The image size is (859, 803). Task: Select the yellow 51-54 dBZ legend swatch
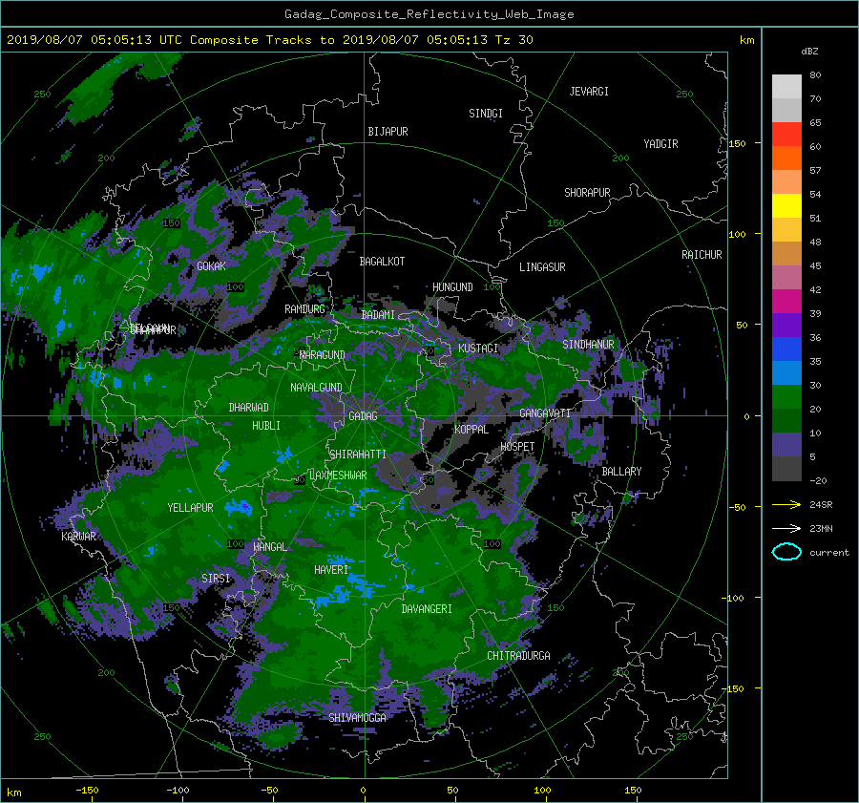coord(786,205)
